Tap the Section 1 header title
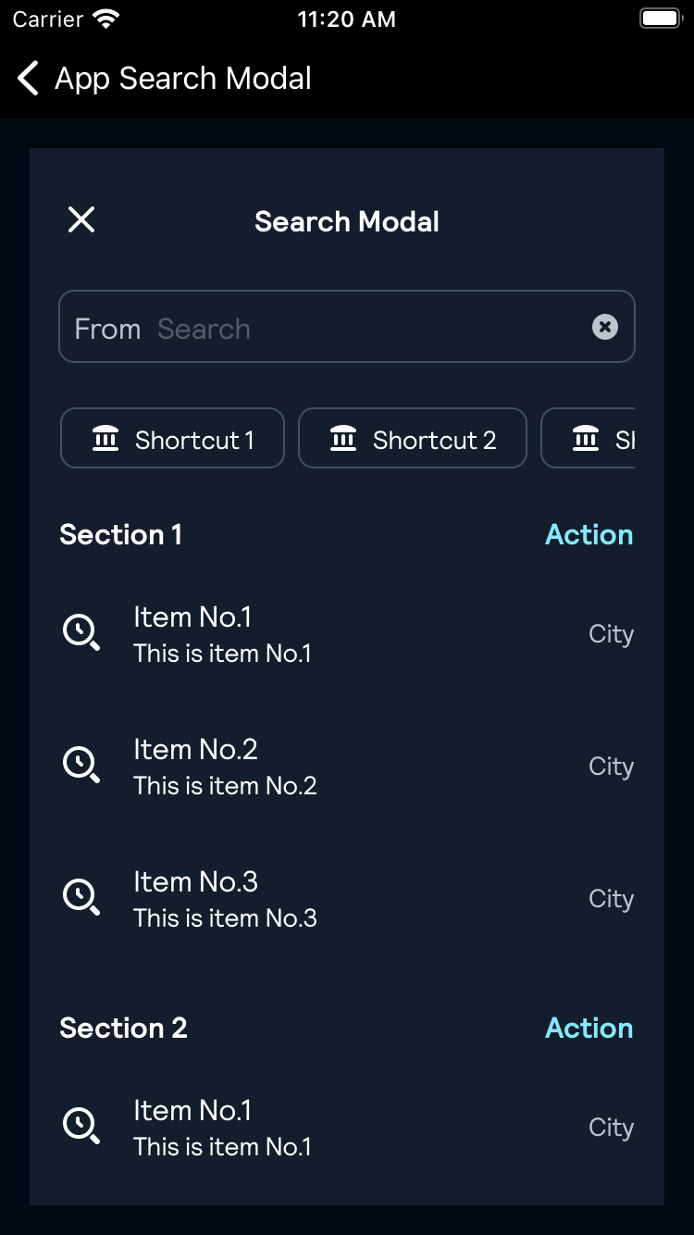 click(120, 534)
